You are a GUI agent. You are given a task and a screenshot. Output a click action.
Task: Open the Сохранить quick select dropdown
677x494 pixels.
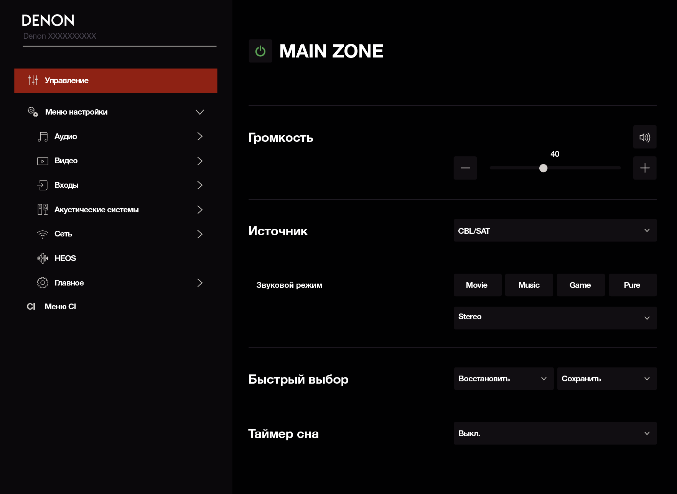coord(606,379)
